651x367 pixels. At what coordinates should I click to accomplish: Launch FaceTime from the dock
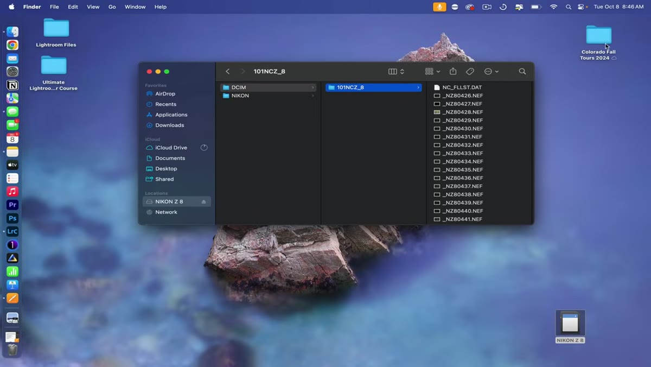[12, 125]
